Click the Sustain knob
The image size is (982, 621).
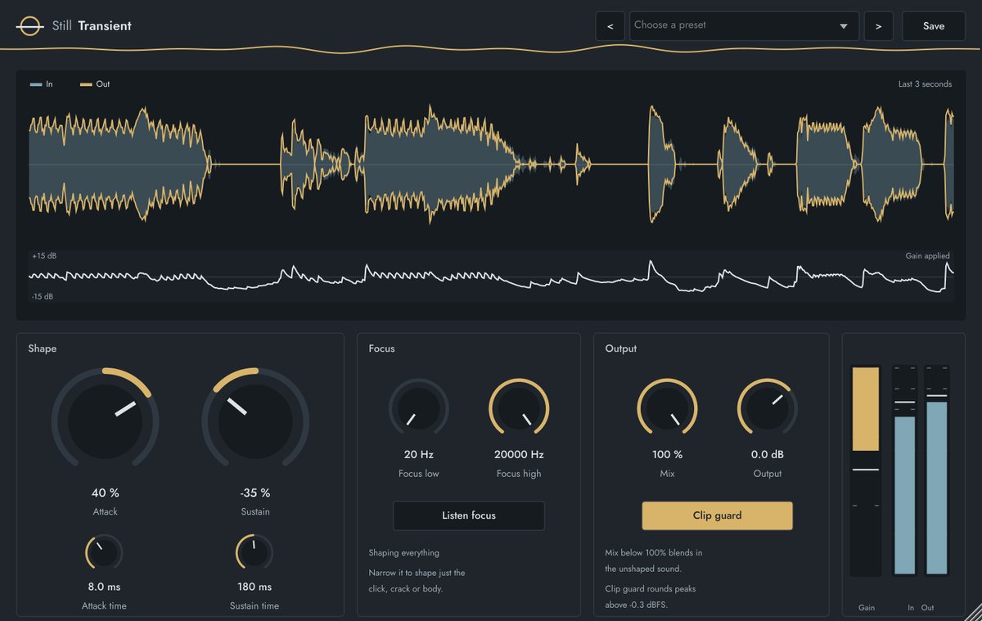pos(255,421)
